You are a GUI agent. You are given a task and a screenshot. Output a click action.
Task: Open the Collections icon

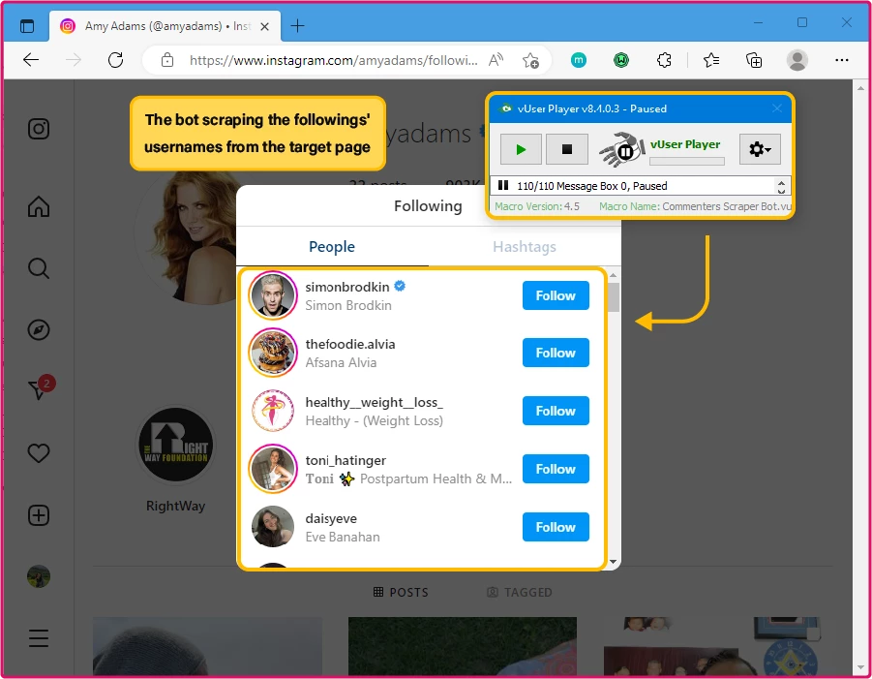754,59
